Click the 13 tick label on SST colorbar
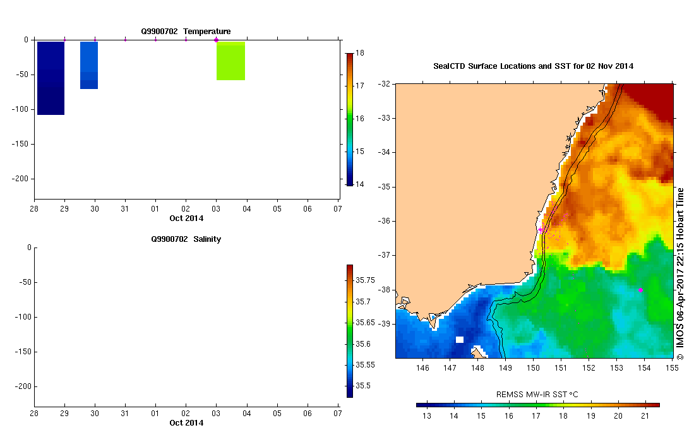Viewport: 694px width, 442px height. tap(427, 416)
